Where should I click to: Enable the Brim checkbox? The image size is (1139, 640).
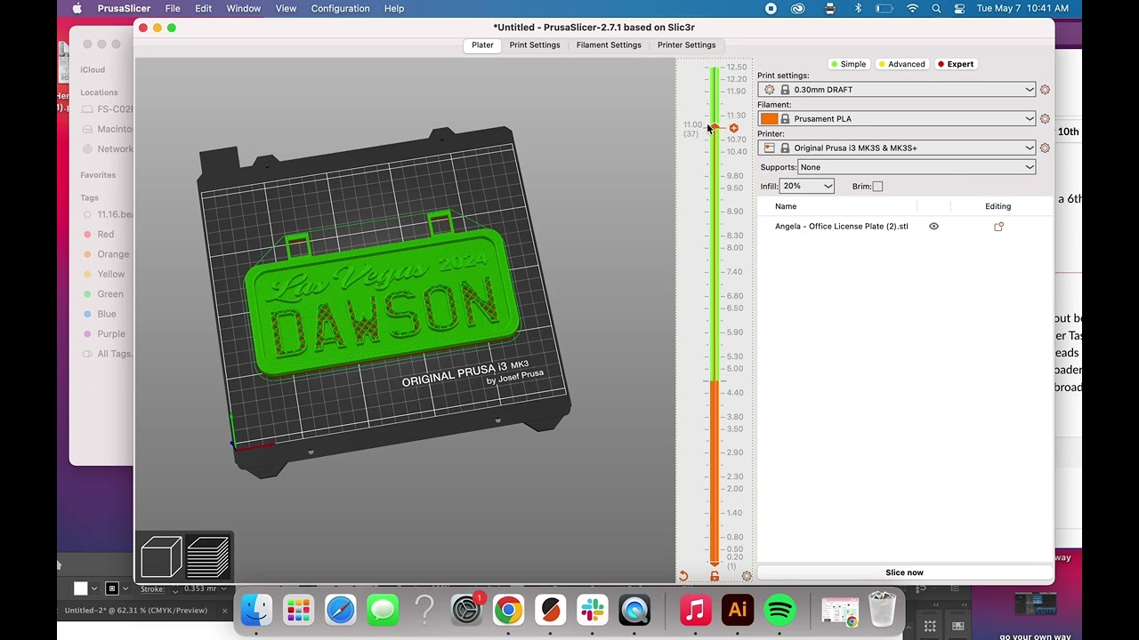pos(878,187)
